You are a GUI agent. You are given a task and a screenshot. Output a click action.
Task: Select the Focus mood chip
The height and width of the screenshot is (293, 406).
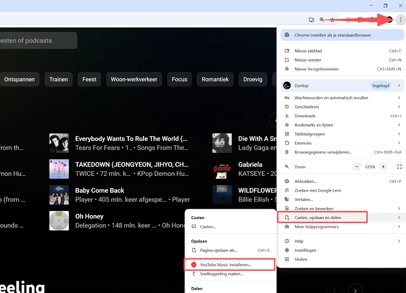pos(179,79)
